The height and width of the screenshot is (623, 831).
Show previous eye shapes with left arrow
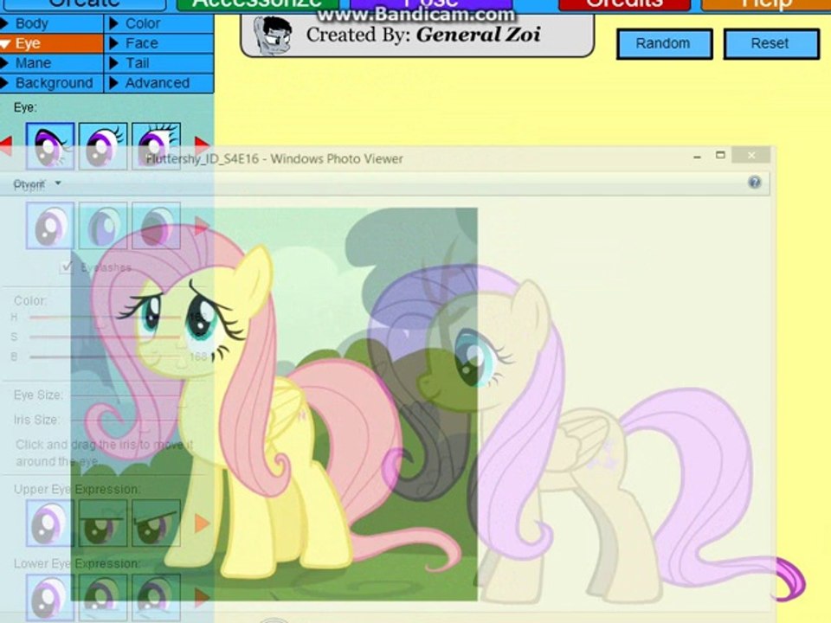(6, 145)
